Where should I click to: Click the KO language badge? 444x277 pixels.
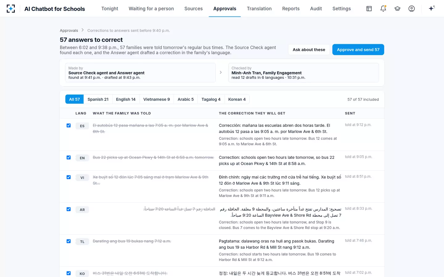click(x=82, y=274)
